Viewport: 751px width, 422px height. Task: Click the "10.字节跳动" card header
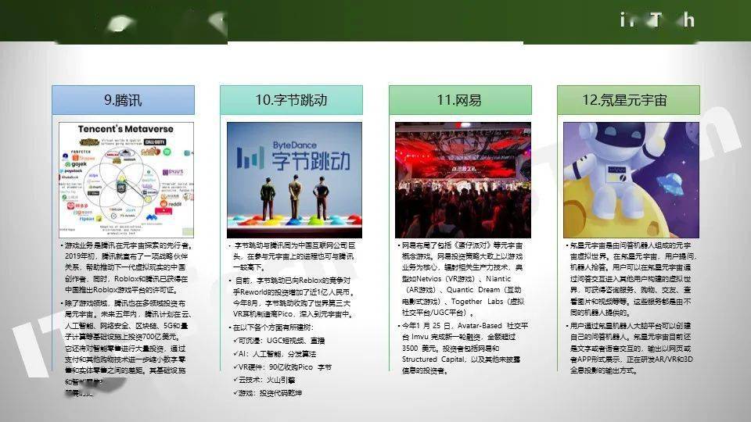pyautogui.click(x=291, y=100)
